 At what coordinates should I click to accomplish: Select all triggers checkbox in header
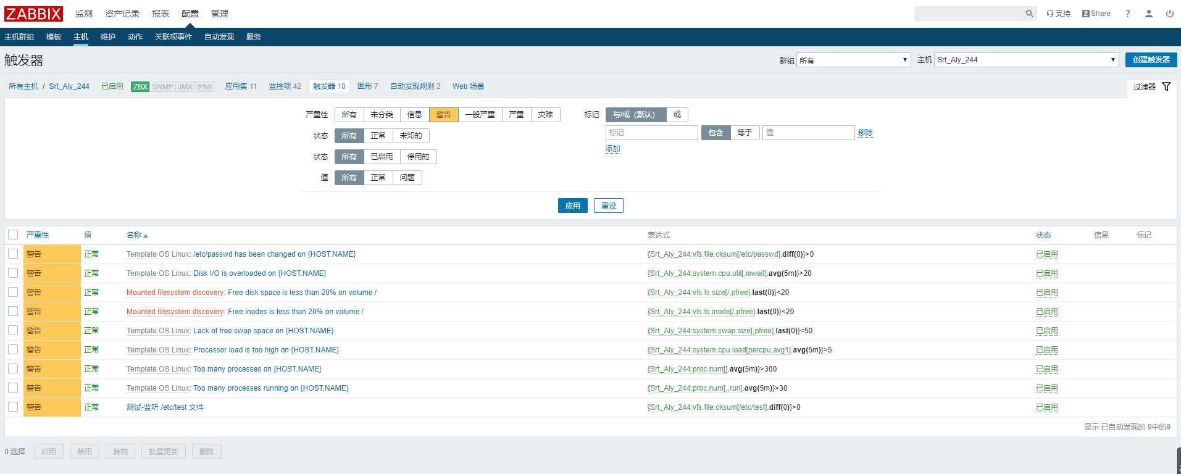click(x=13, y=235)
